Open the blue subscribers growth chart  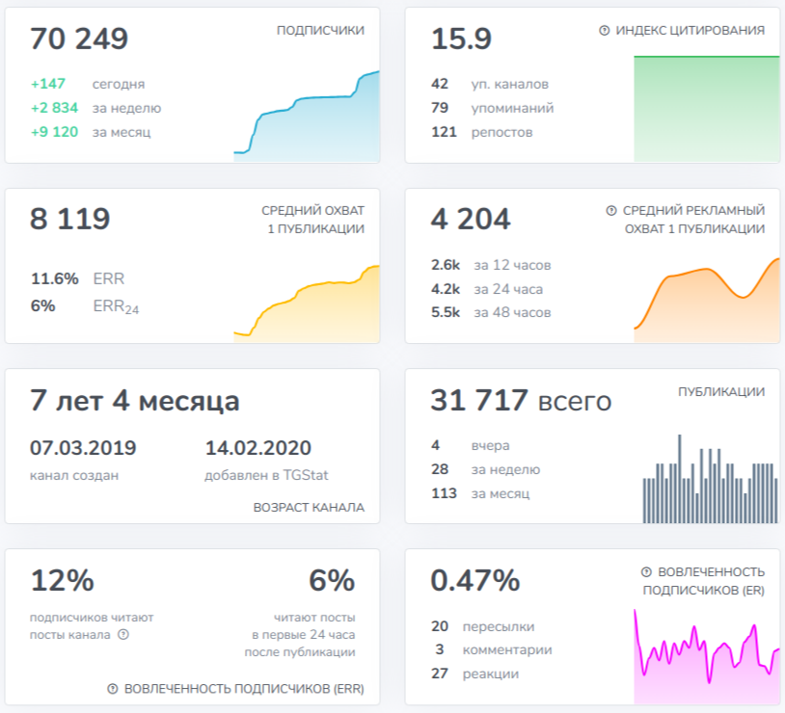307,116
